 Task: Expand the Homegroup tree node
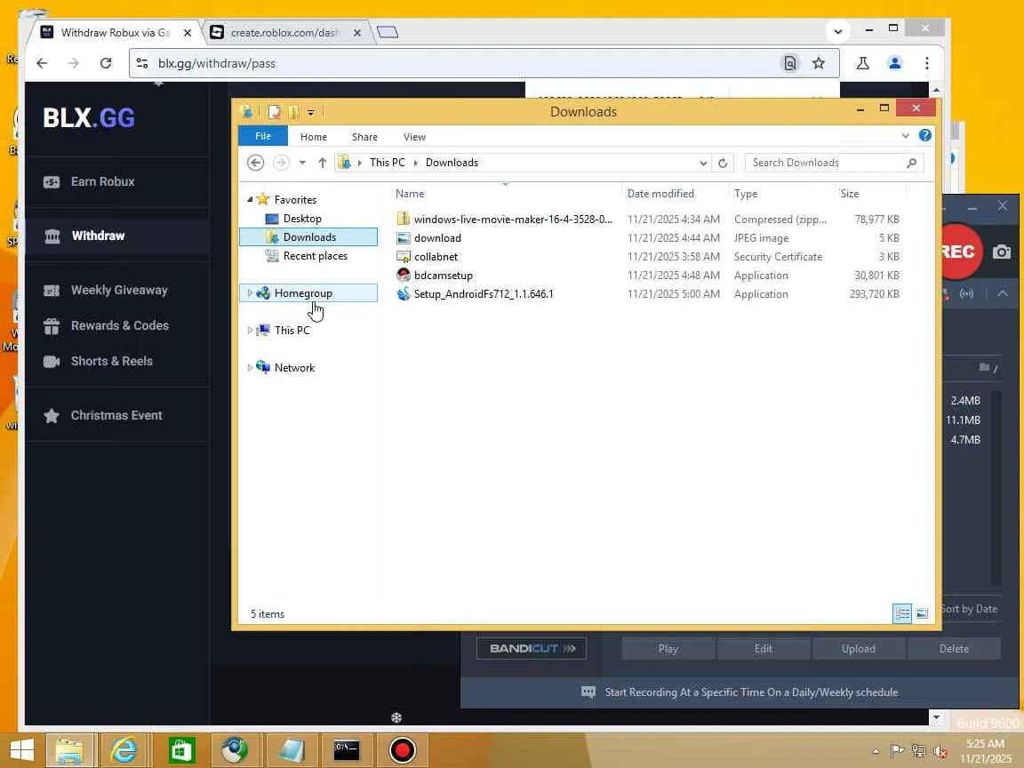click(250, 293)
